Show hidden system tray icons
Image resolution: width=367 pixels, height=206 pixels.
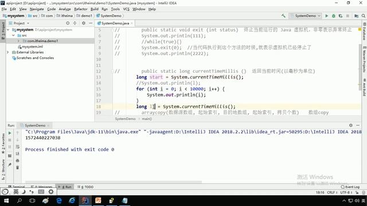click(x=344, y=201)
